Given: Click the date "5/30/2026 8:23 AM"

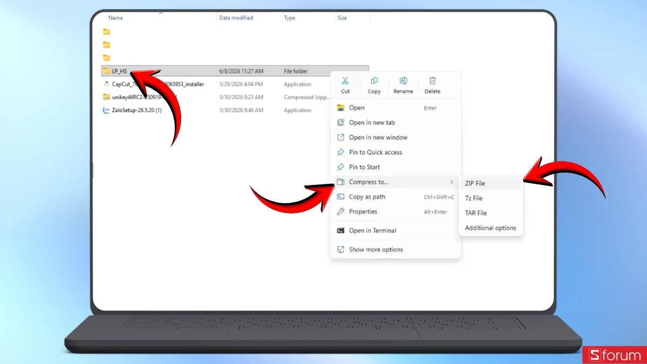Looking at the screenshot, I should tap(242, 97).
